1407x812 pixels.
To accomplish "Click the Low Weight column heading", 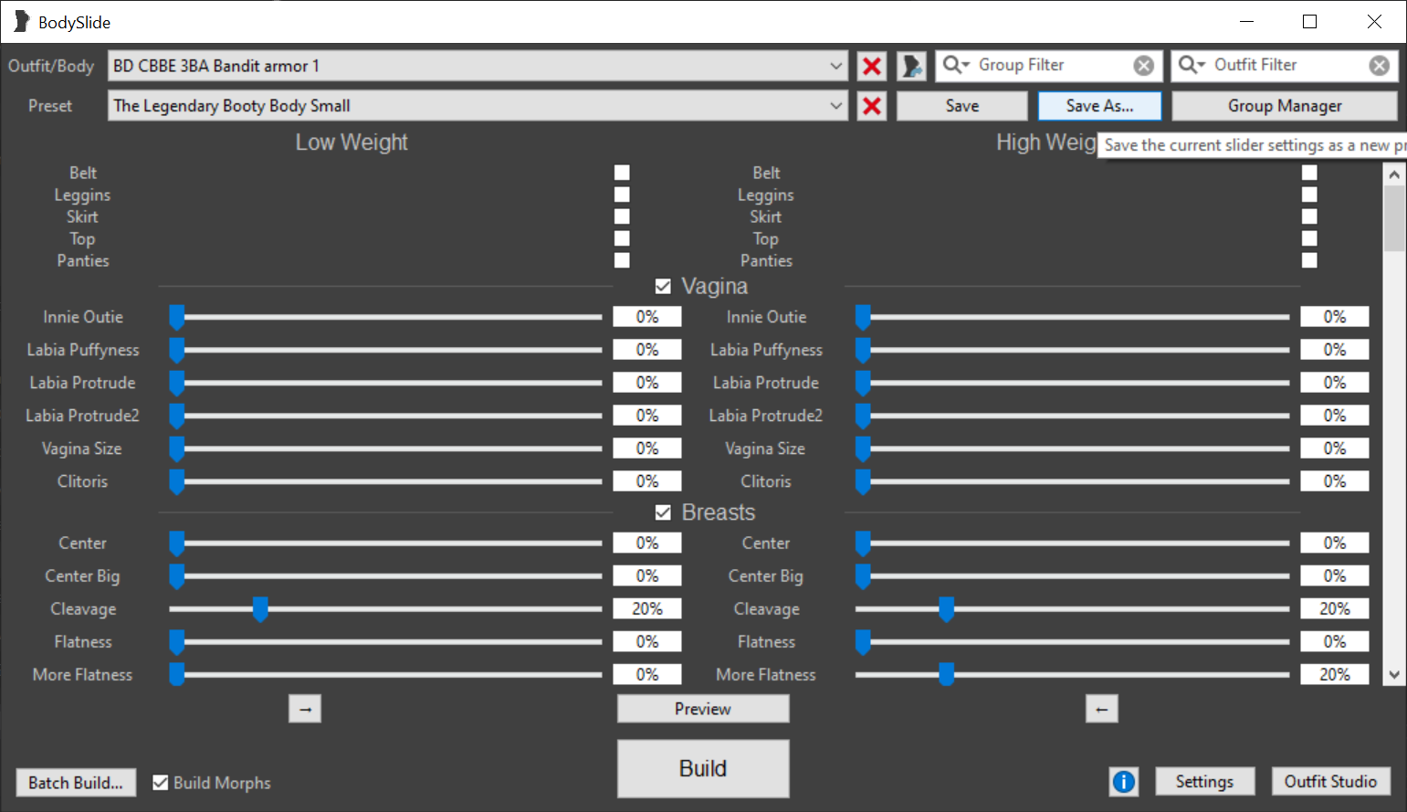I will pyautogui.click(x=352, y=142).
